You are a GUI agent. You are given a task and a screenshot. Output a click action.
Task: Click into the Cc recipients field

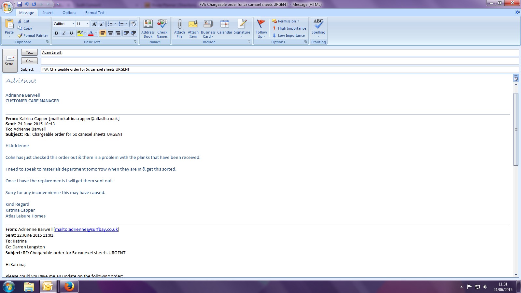pyautogui.click(x=279, y=61)
